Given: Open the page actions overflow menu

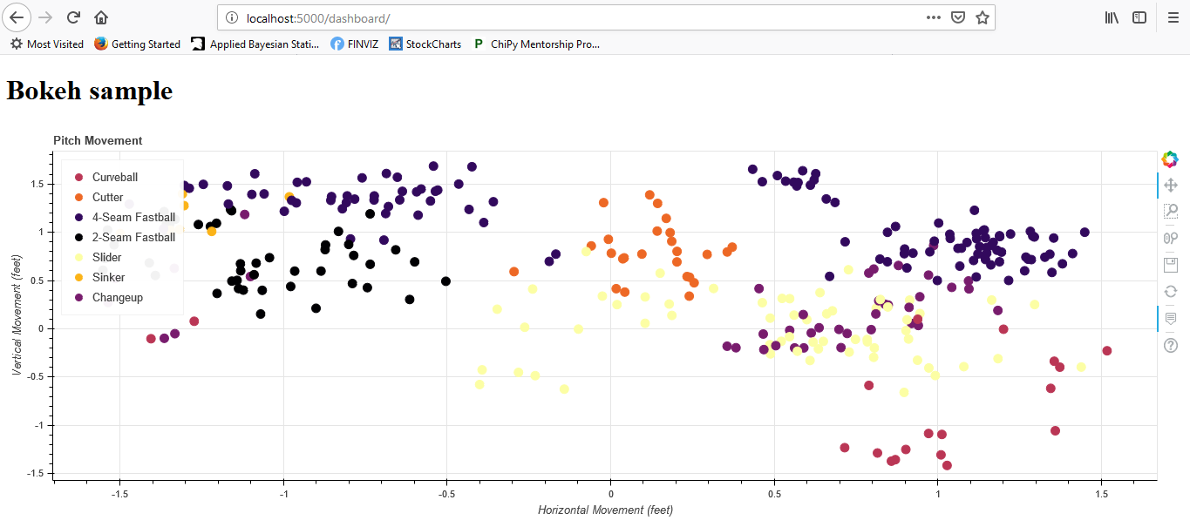Looking at the screenshot, I should [933, 17].
